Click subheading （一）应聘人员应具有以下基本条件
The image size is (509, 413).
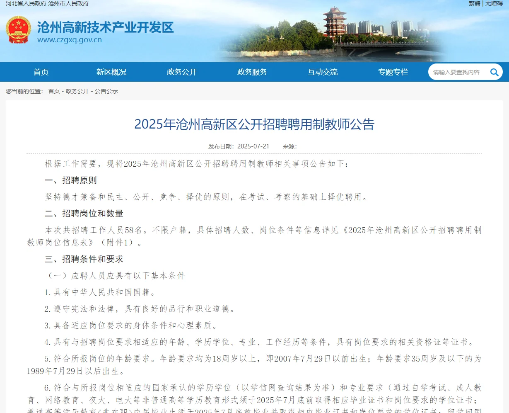[x=115, y=276]
